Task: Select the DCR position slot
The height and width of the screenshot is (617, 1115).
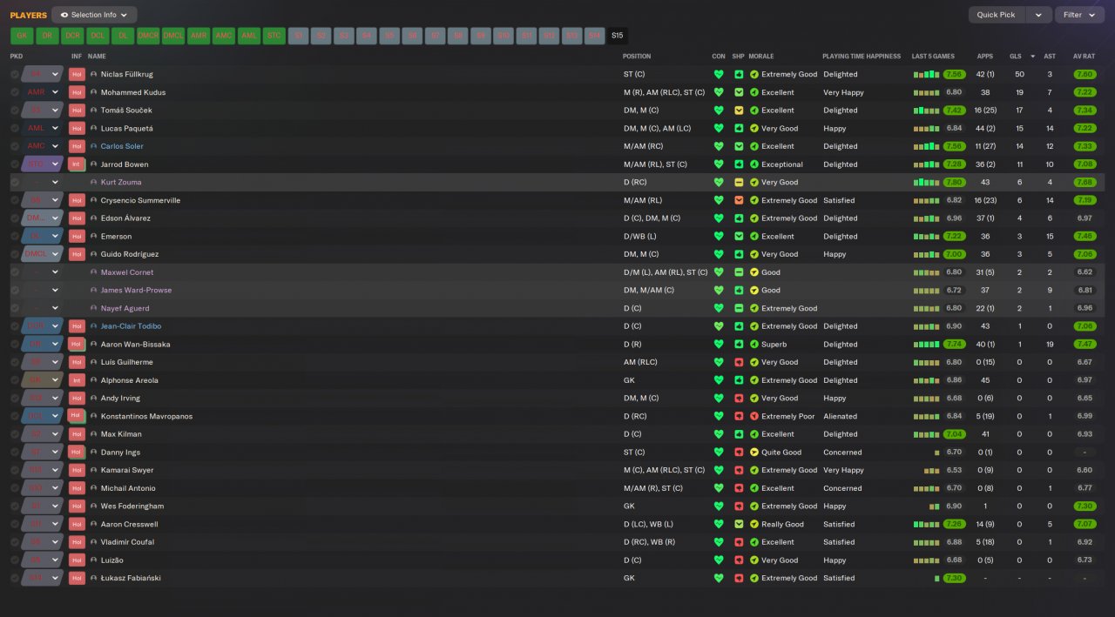Action: tap(72, 36)
